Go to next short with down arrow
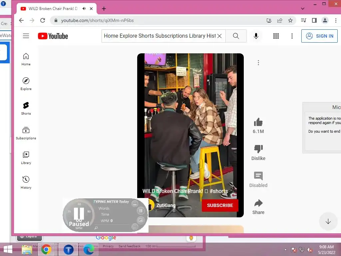This screenshot has height=256, width=341. (328, 221)
